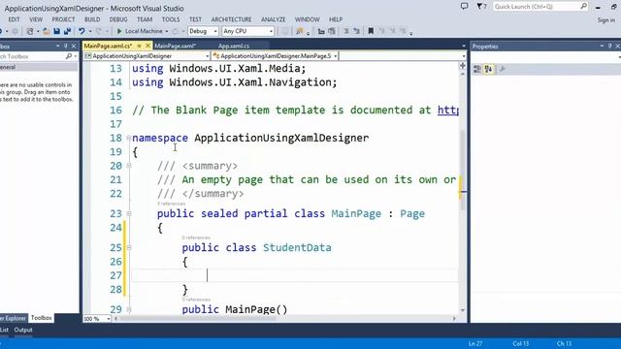Click the 3 references lens above MainPage
The image size is (621, 349).
coord(171,204)
